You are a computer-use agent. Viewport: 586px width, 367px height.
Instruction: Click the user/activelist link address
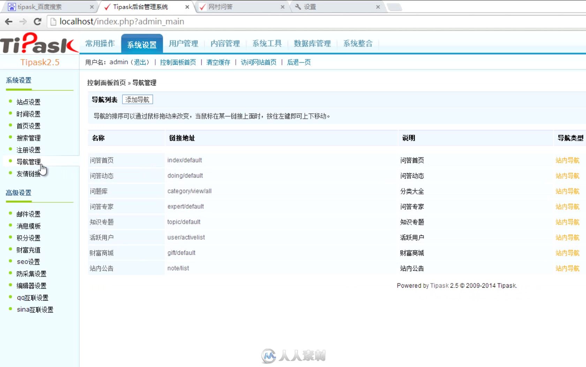(x=186, y=238)
